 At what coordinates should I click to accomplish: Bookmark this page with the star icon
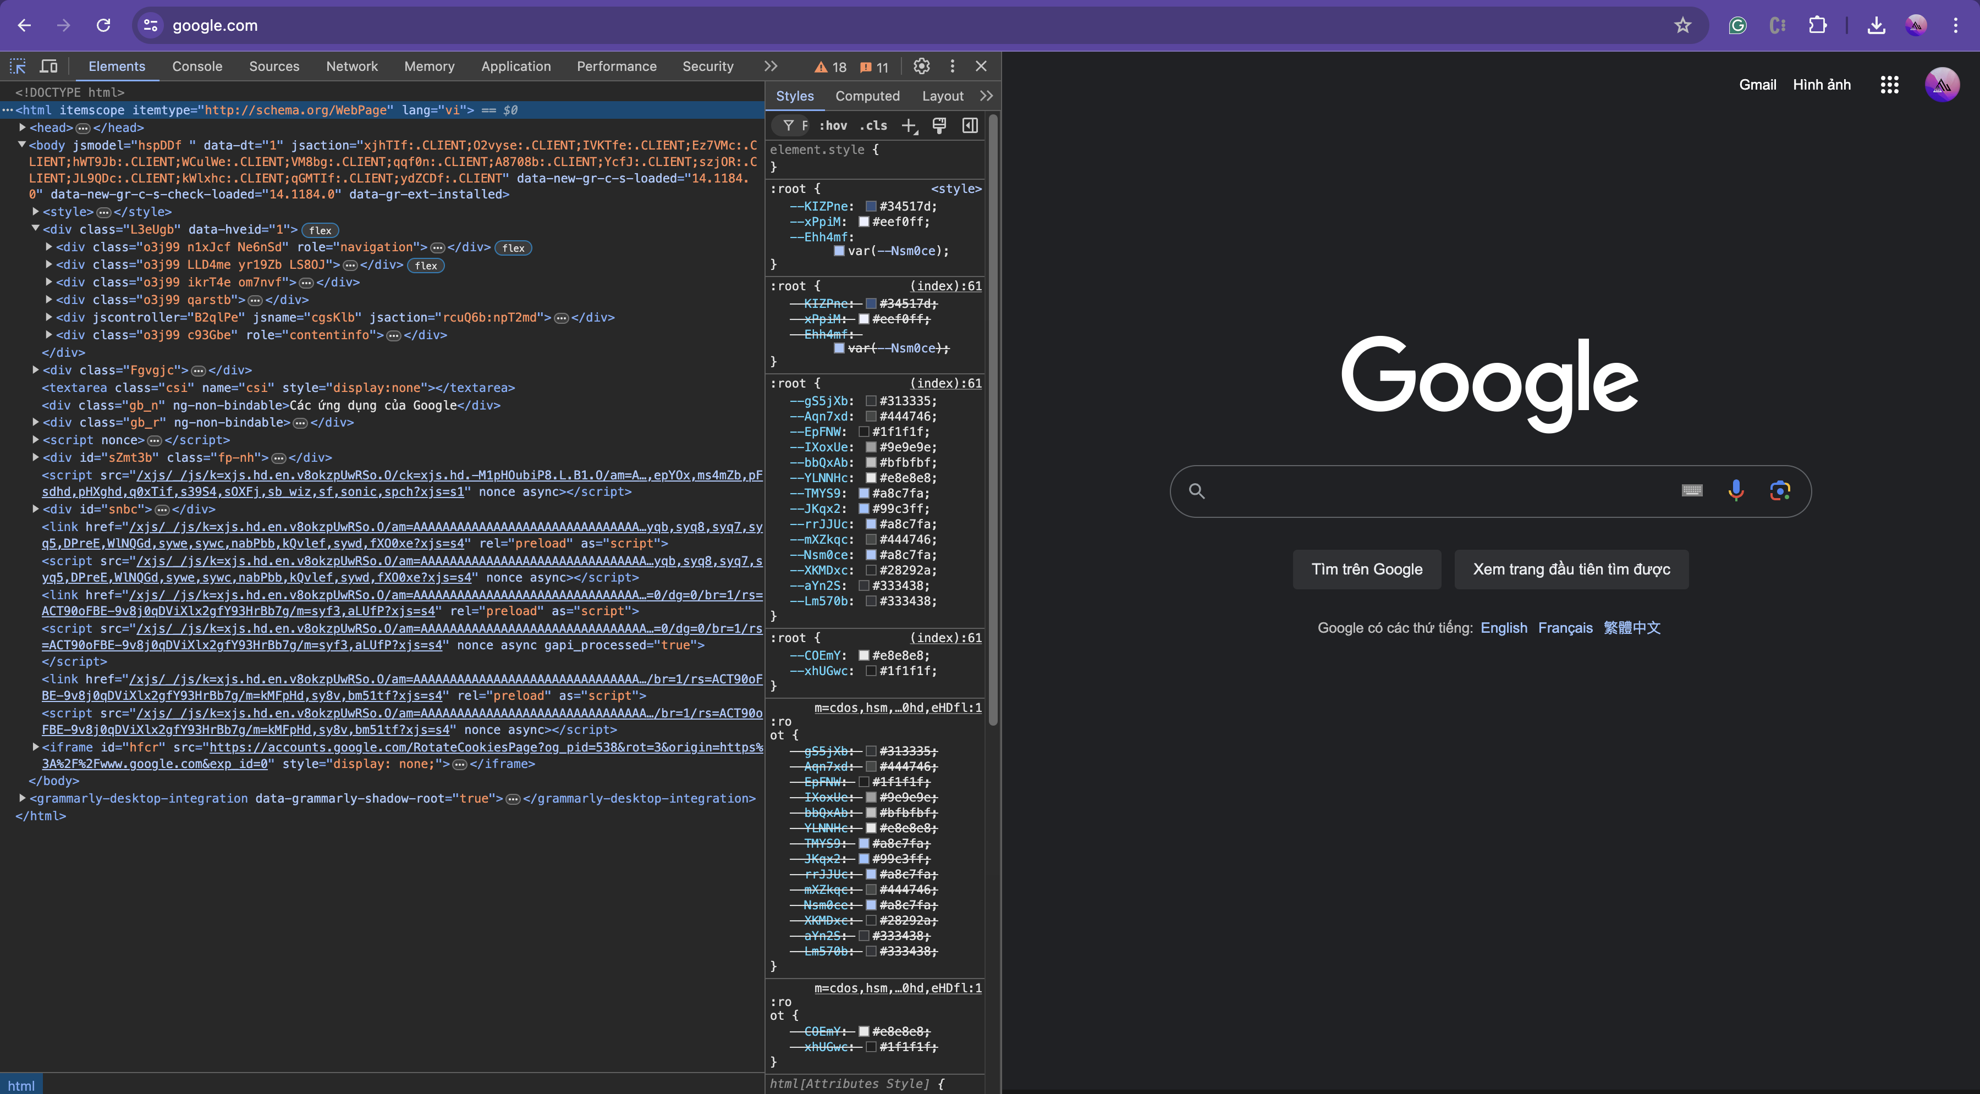coord(1682,25)
